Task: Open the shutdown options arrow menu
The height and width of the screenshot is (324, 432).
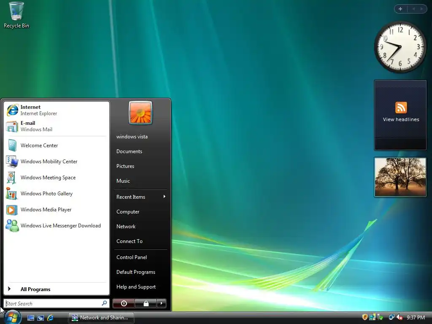Action: [162, 303]
